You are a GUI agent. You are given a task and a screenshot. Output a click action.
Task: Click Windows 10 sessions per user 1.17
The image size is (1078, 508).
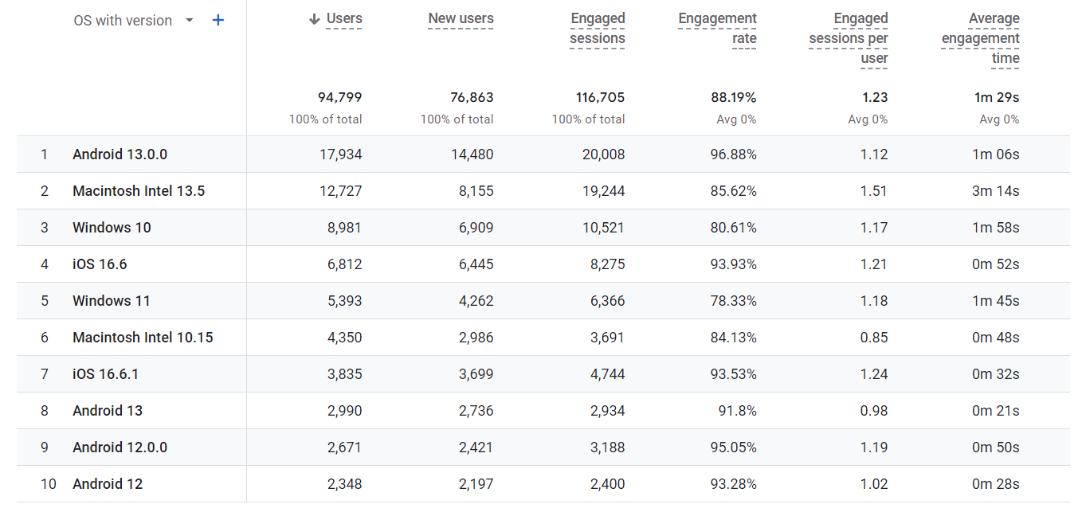[x=874, y=228]
